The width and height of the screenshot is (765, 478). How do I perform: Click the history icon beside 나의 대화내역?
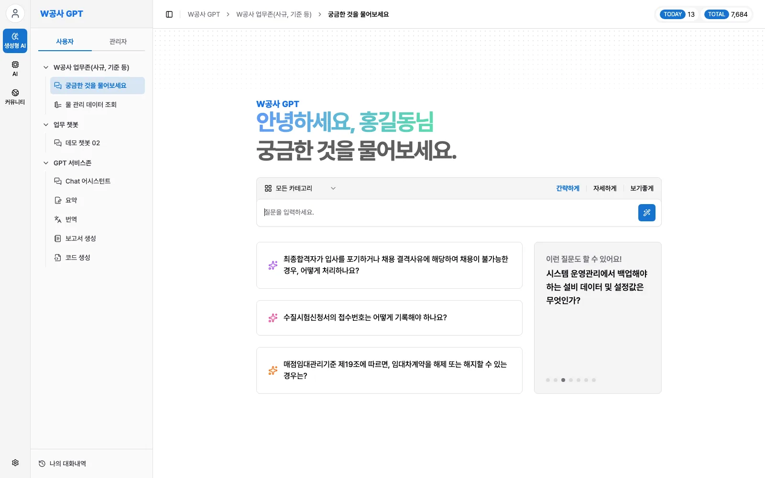(x=42, y=464)
